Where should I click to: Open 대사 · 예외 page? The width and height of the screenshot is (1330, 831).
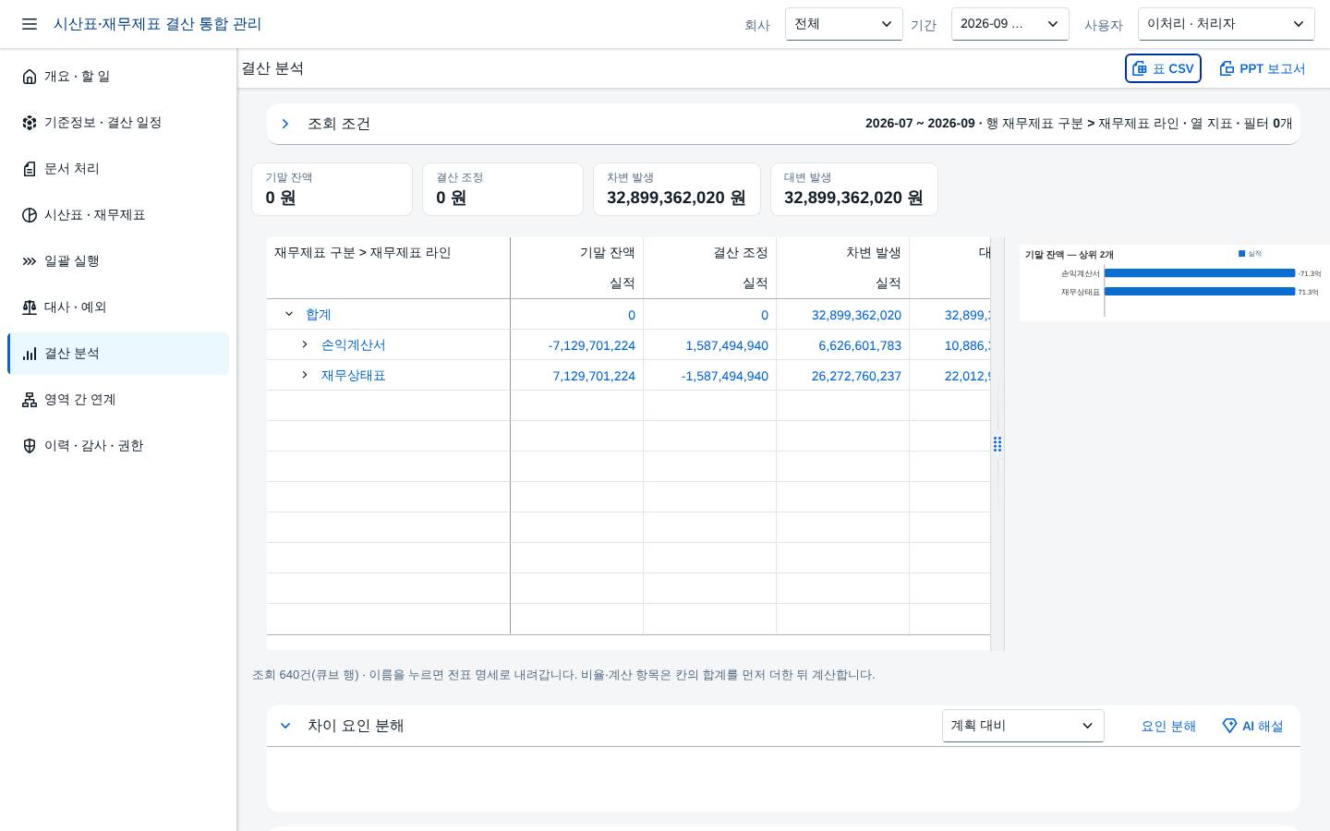coord(118,307)
